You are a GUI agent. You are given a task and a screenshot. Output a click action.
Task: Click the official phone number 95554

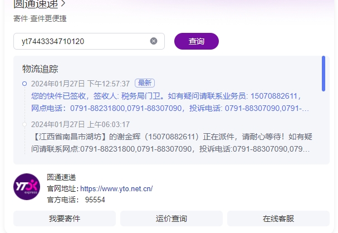click(x=95, y=200)
